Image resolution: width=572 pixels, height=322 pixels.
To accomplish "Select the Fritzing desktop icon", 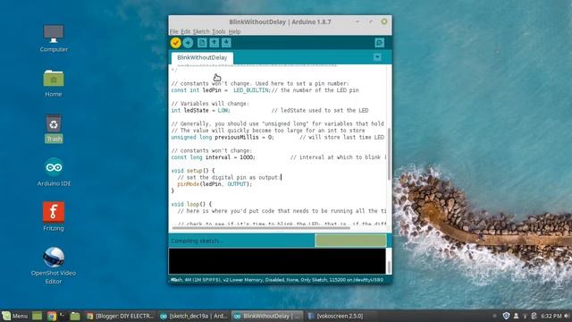I will point(54,216).
